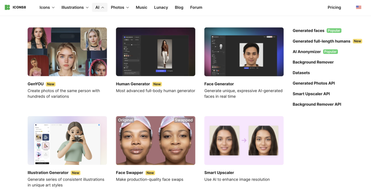Viewport: 371px width, 189px height.
Task: Open the Human Generator preview thumbnail
Action: [x=155, y=52]
